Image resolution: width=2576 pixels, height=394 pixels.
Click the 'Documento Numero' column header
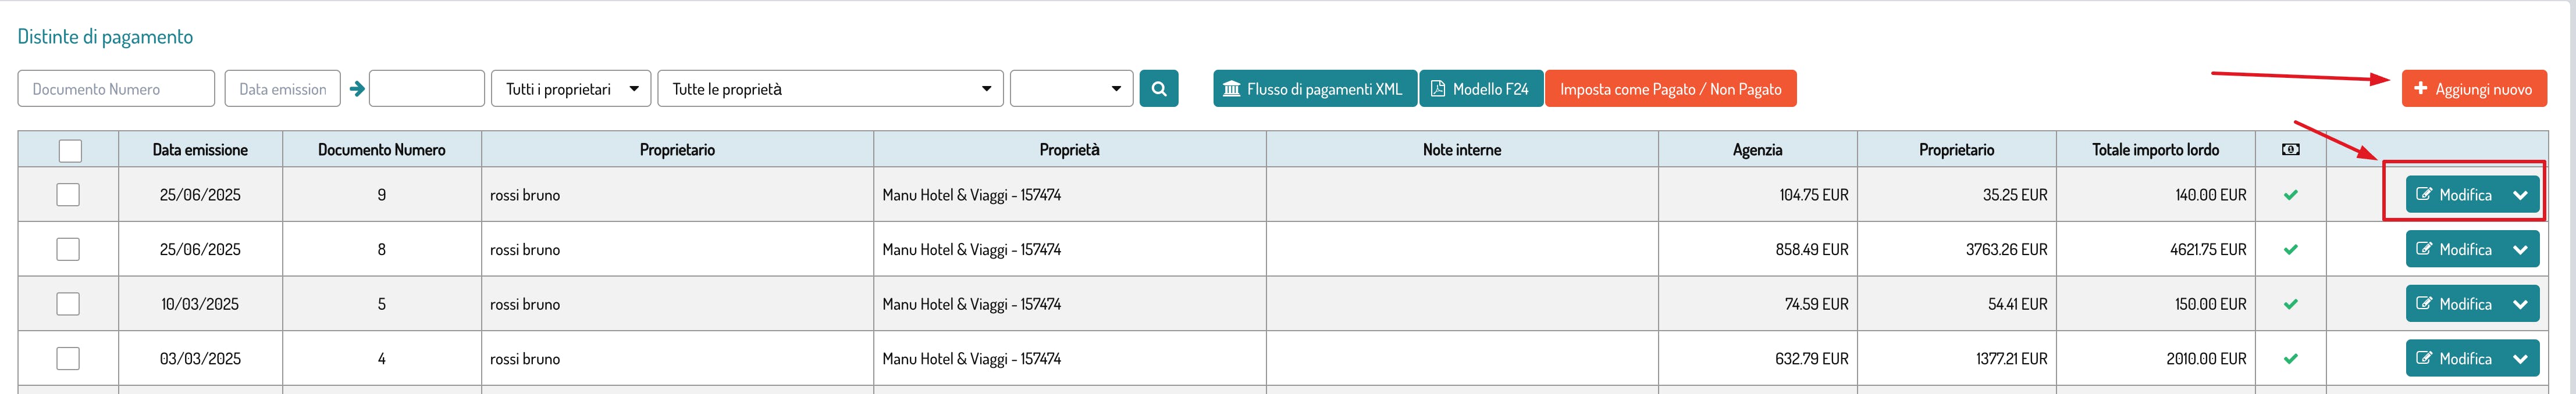(382, 149)
